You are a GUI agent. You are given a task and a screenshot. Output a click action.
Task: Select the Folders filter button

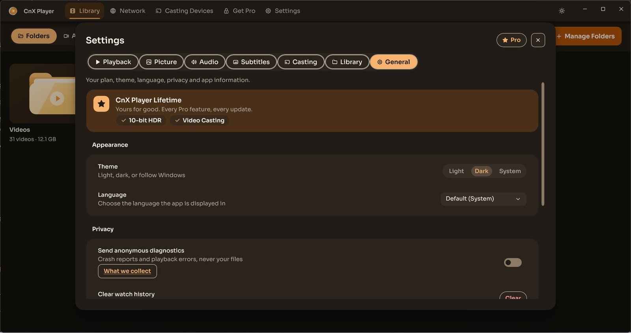pos(34,36)
